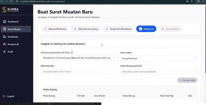Go to step 2 Data penerima barang
The image size is (206, 105).
[x=86, y=29]
